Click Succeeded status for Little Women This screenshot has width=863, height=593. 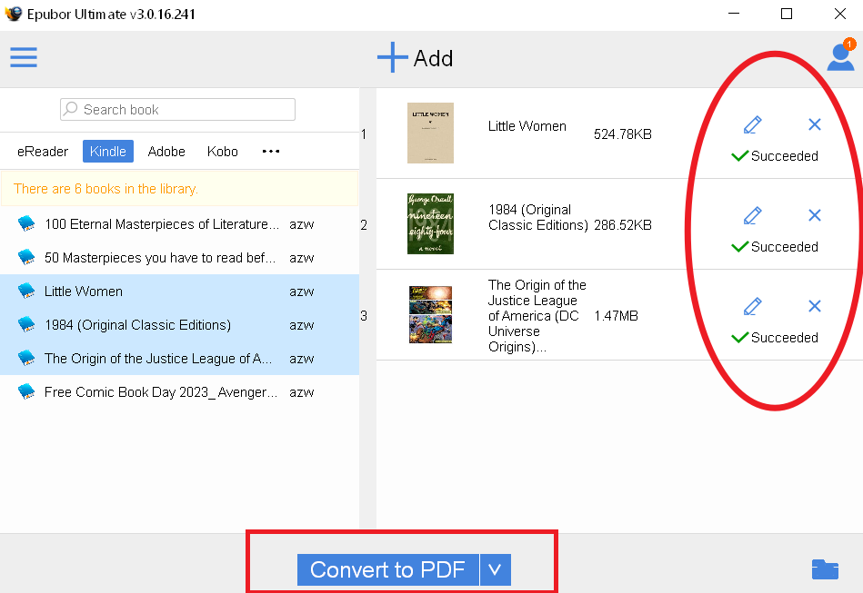(775, 156)
